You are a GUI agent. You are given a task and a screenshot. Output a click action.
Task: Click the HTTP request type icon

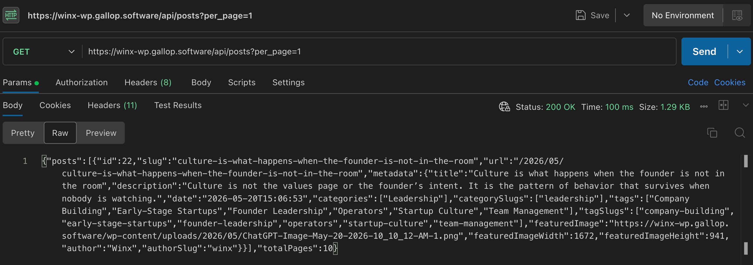11,15
